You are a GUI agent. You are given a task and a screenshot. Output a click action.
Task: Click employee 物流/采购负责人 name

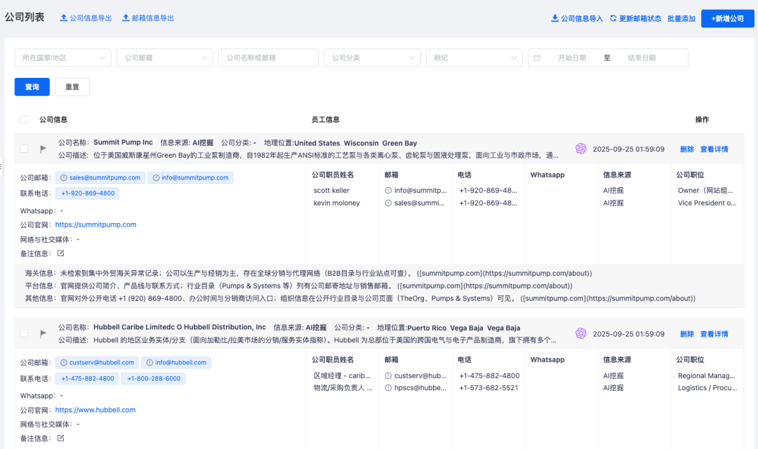pyautogui.click(x=343, y=388)
